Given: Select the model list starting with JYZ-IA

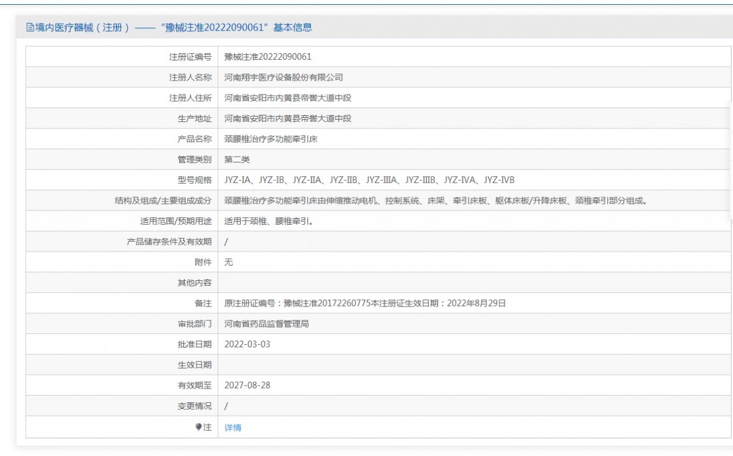Looking at the screenshot, I should [x=370, y=180].
